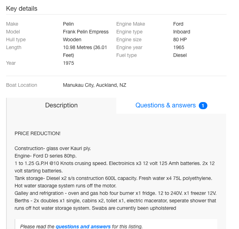Select the fuel type value 'Diesel'

pyautogui.click(x=180, y=55)
